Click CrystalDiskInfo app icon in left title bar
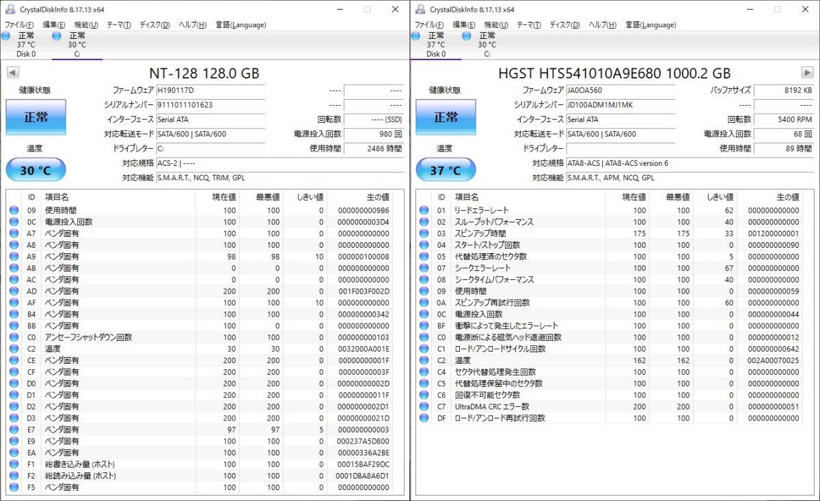The height and width of the screenshot is (501, 820). click(10, 9)
